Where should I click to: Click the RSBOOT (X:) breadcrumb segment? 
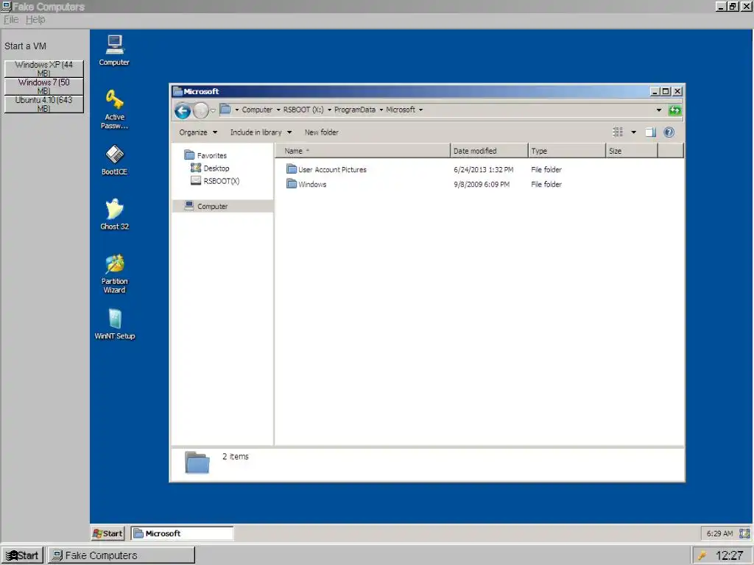point(303,110)
